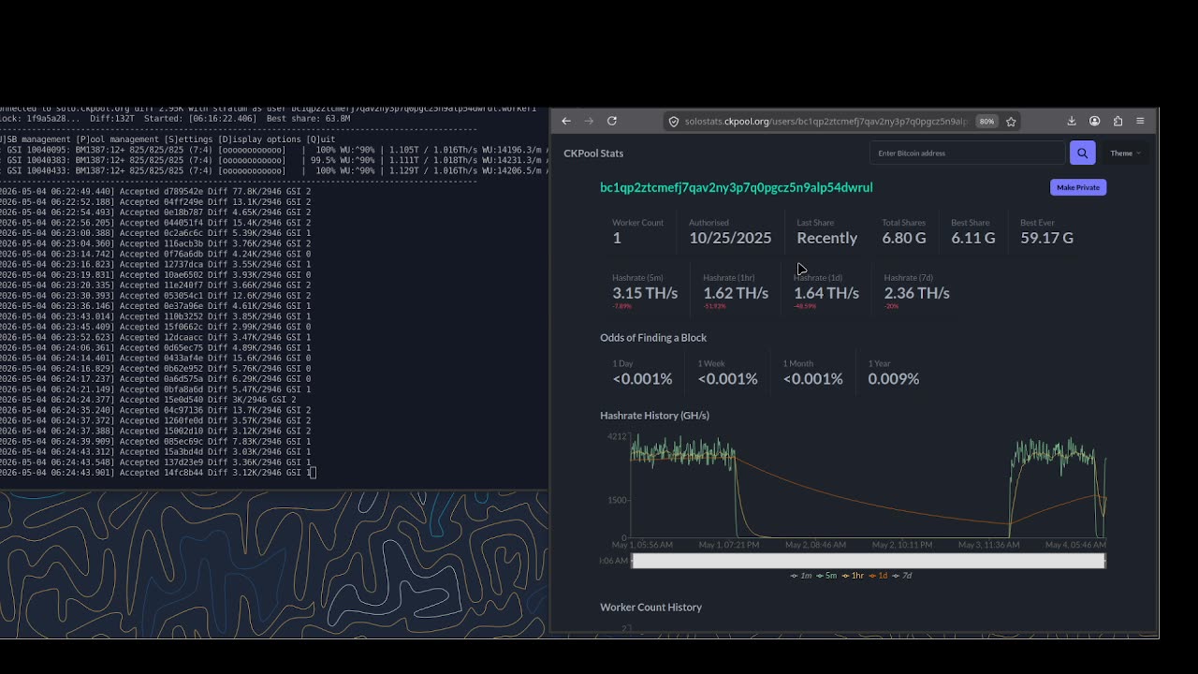
Task: Click the Accepted d789542e share line
Action: click(x=155, y=192)
